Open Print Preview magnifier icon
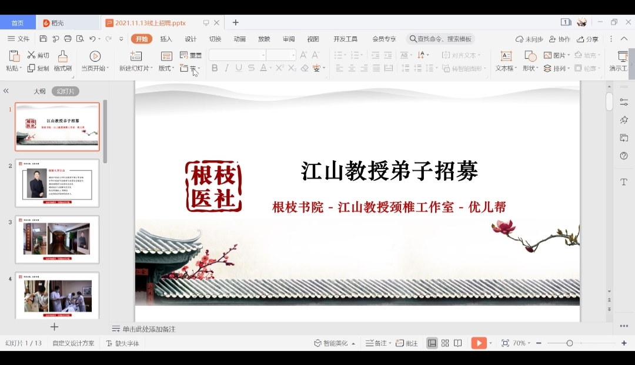The width and height of the screenshot is (635, 365). tap(80, 39)
